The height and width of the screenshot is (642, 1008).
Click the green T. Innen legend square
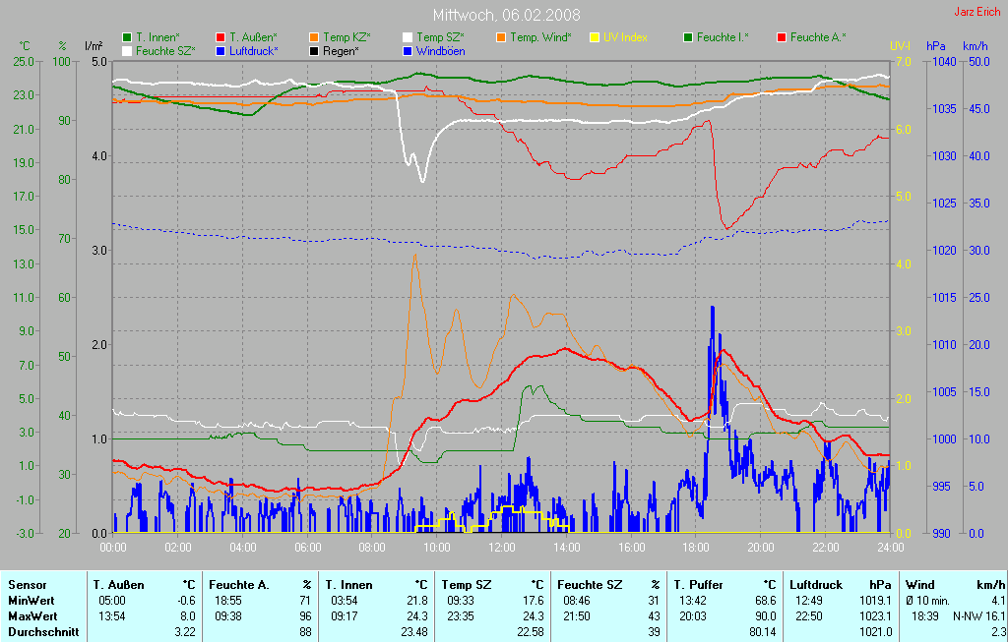coord(127,37)
